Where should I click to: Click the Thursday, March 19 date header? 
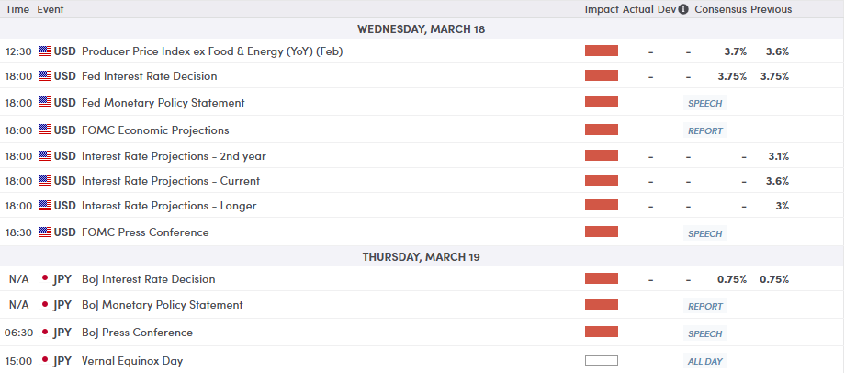click(x=422, y=257)
